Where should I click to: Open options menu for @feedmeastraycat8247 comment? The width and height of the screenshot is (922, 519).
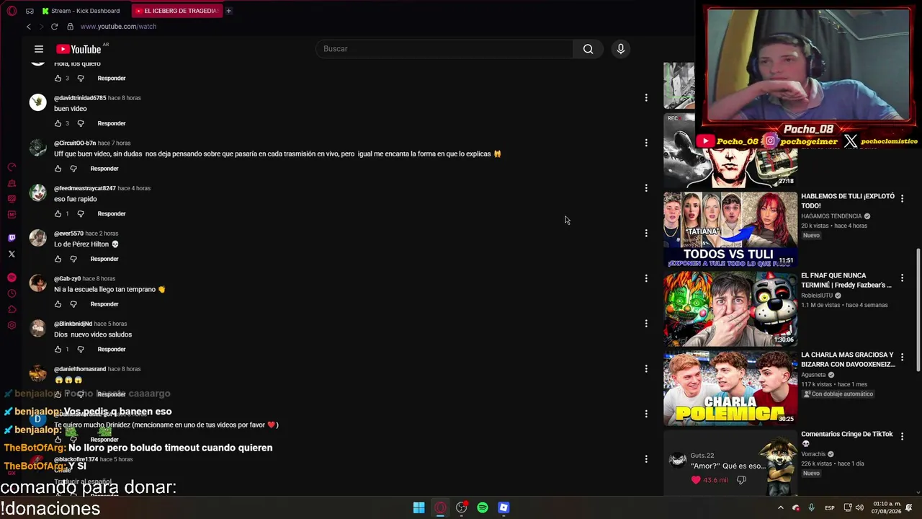646,188
